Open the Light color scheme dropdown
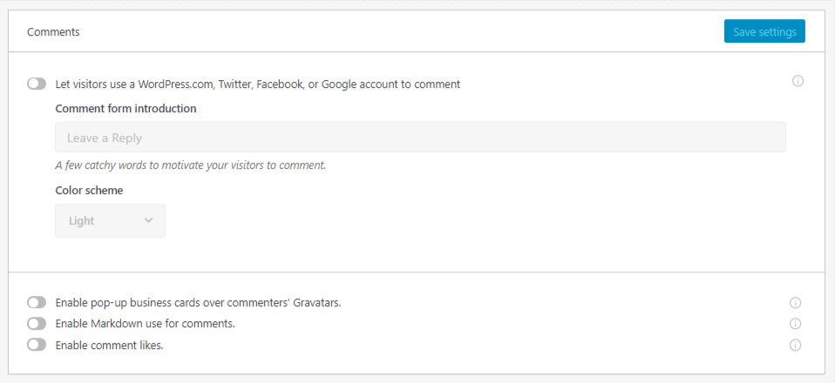This screenshot has height=383, width=835. point(110,221)
